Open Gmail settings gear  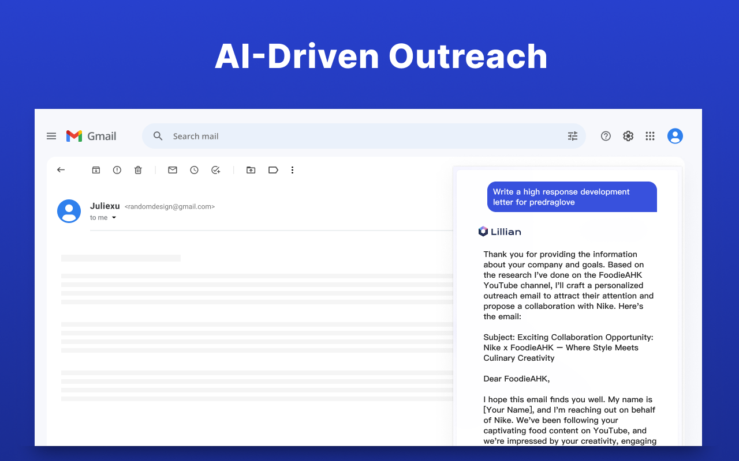628,136
